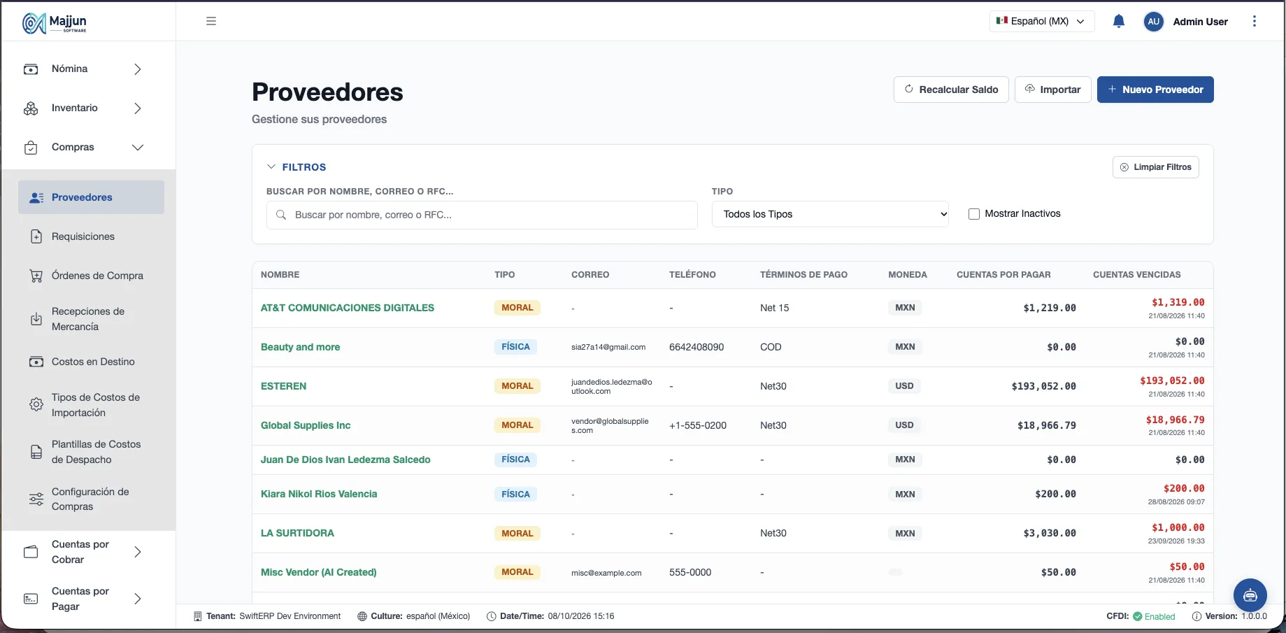
Task: Expand the Cuentas por Pagar chevron
Action: click(x=138, y=599)
